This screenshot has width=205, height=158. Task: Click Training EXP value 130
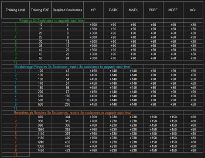pos(41,75)
